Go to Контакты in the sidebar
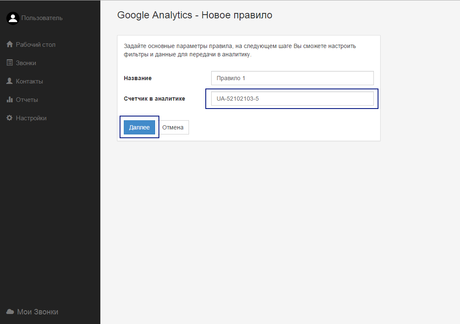This screenshot has width=460, height=324. (29, 81)
